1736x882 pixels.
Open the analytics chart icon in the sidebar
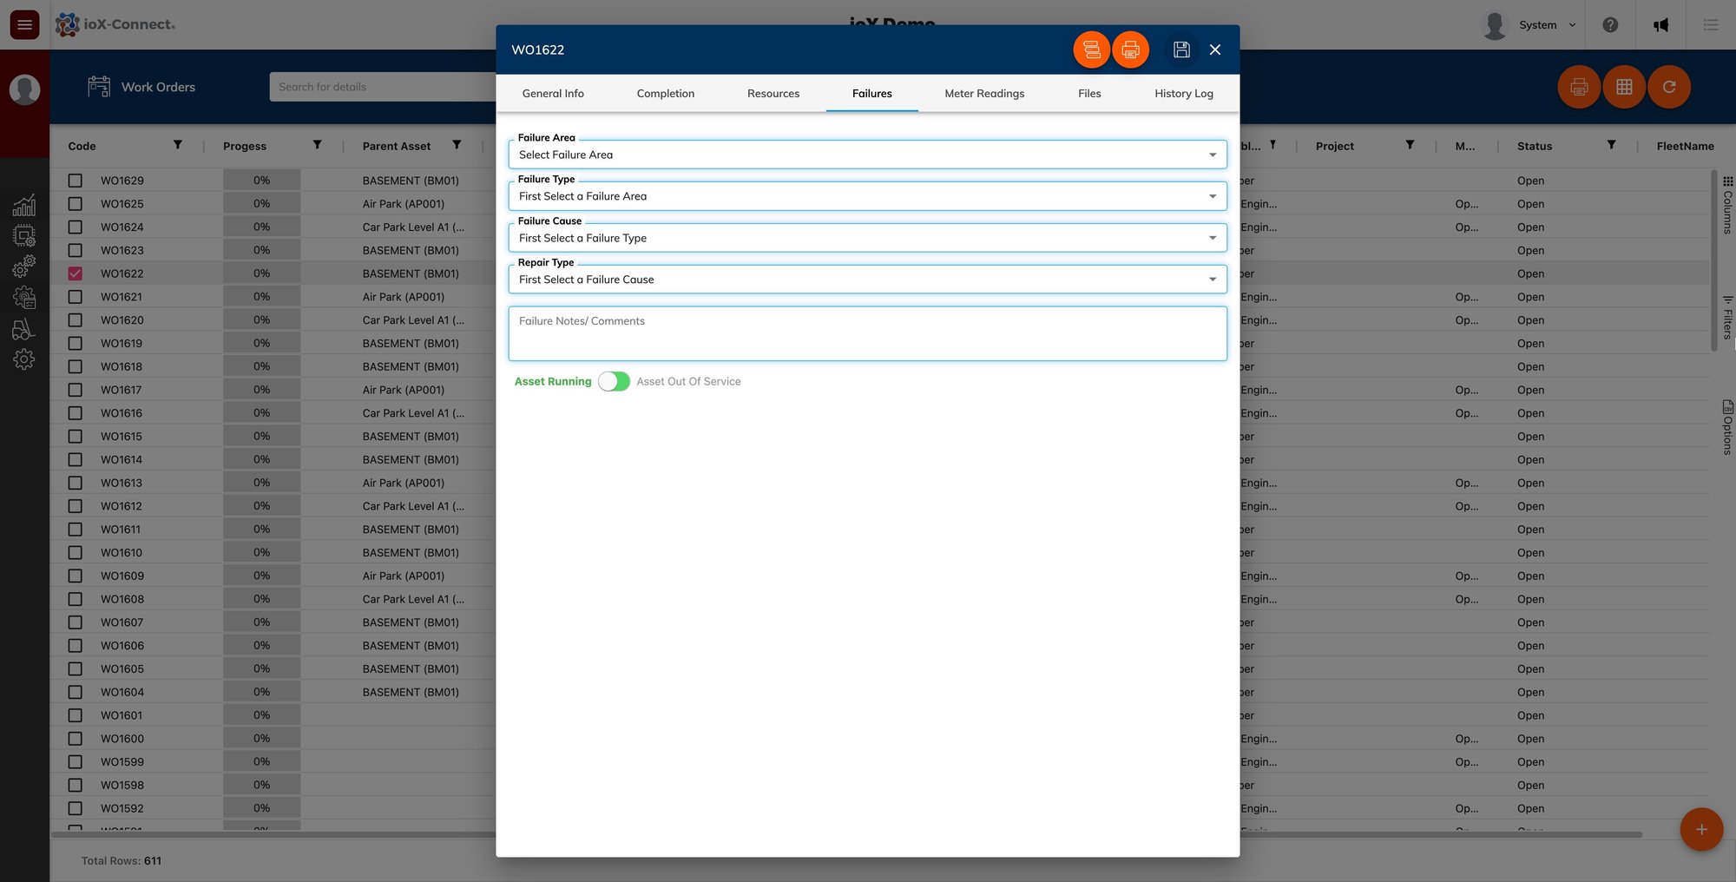pyautogui.click(x=24, y=206)
